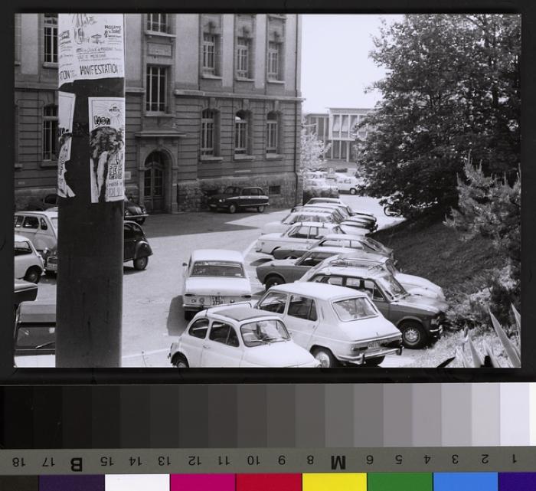Click the letter B on the grayscale
This screenshot has height=491, width=536.
77,462
